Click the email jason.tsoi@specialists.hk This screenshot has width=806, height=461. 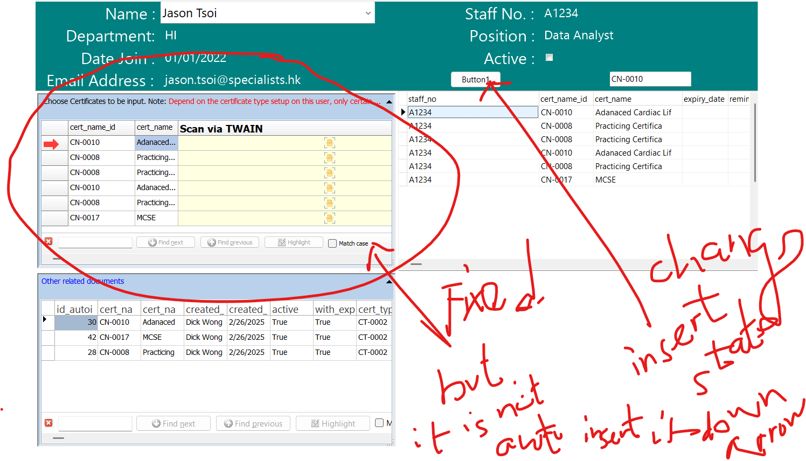[232, 80]
